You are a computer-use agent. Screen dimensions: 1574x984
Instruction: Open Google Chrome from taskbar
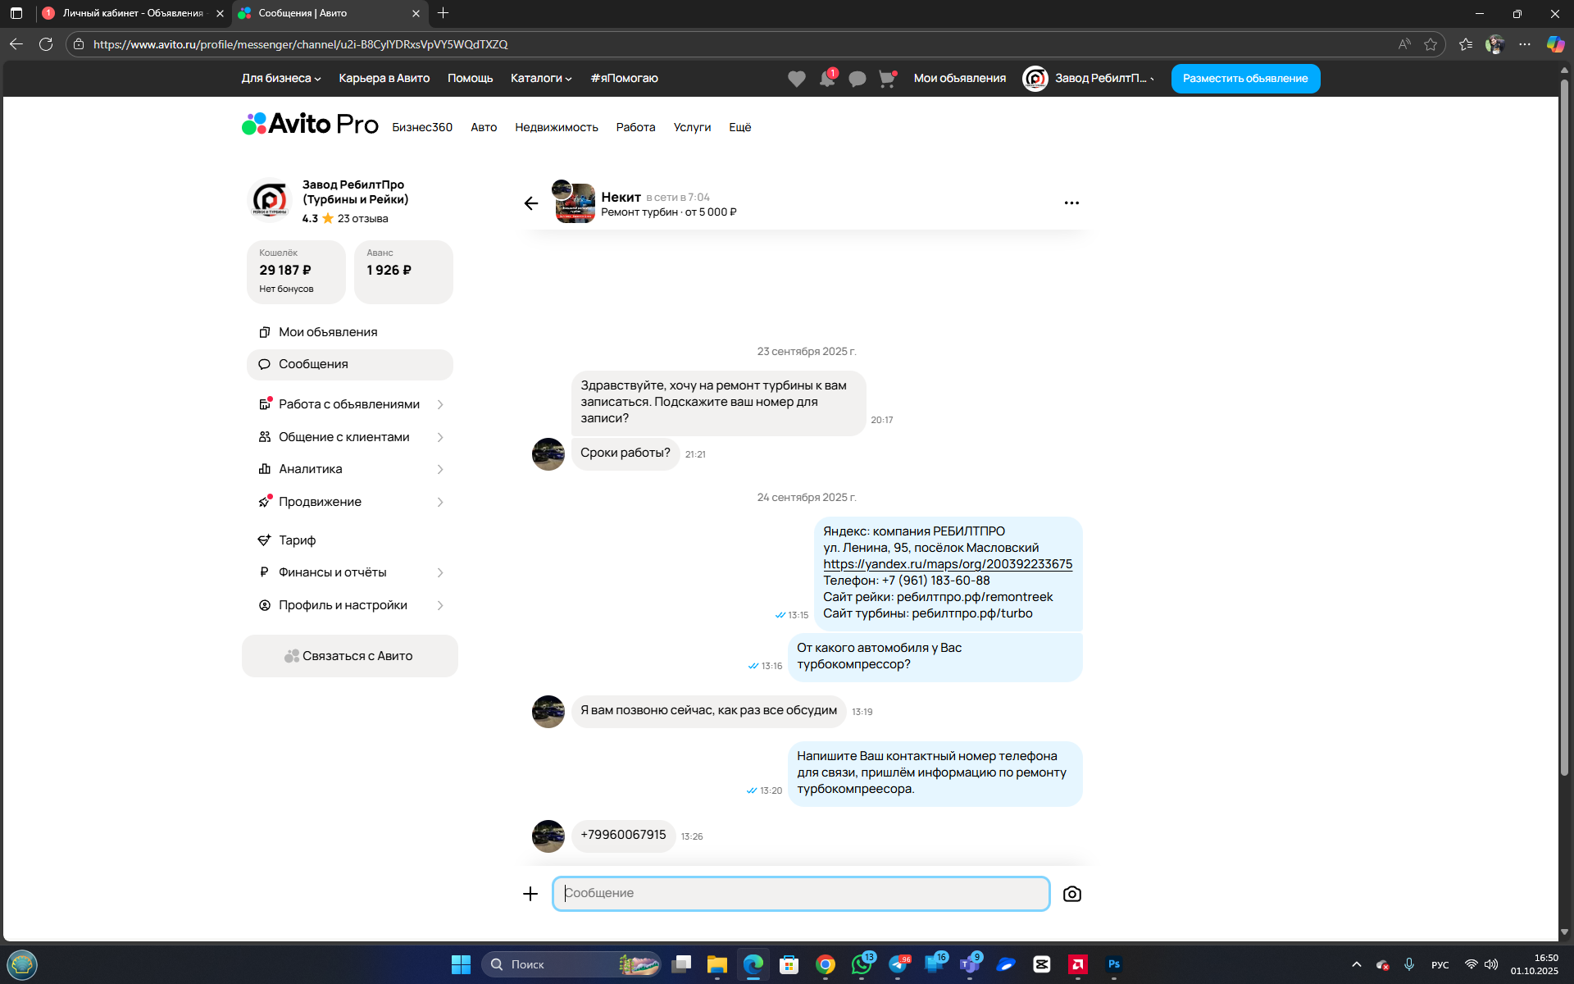click(826, 964)
